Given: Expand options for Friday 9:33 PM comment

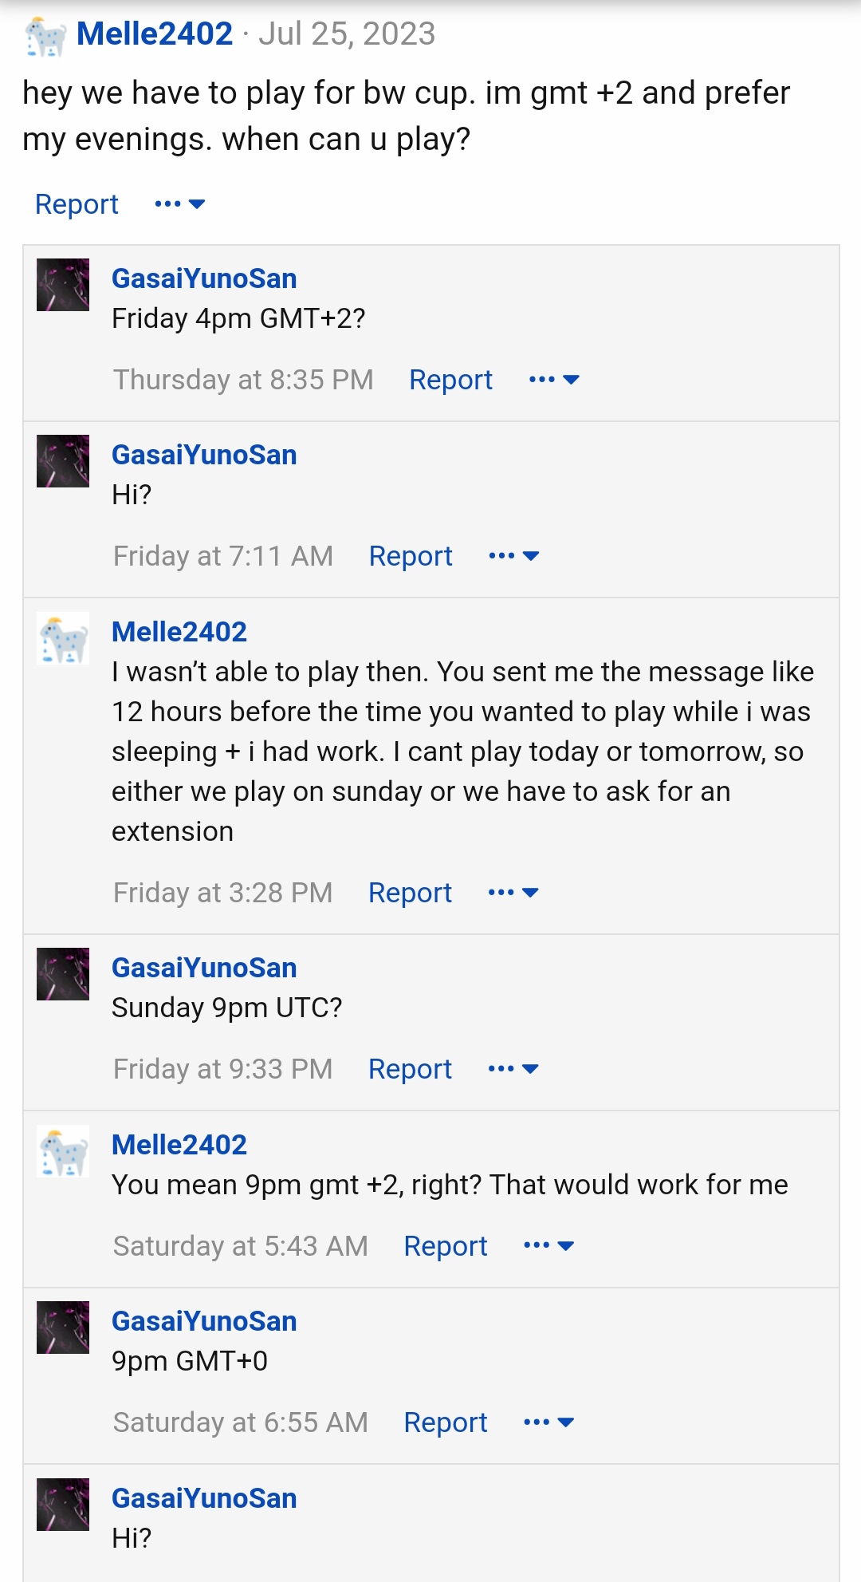Looking at the screenshot, I should (x=513, y=1069).
